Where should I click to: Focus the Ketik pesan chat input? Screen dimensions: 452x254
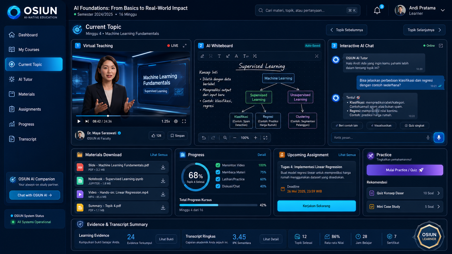[x=378, y=138]
